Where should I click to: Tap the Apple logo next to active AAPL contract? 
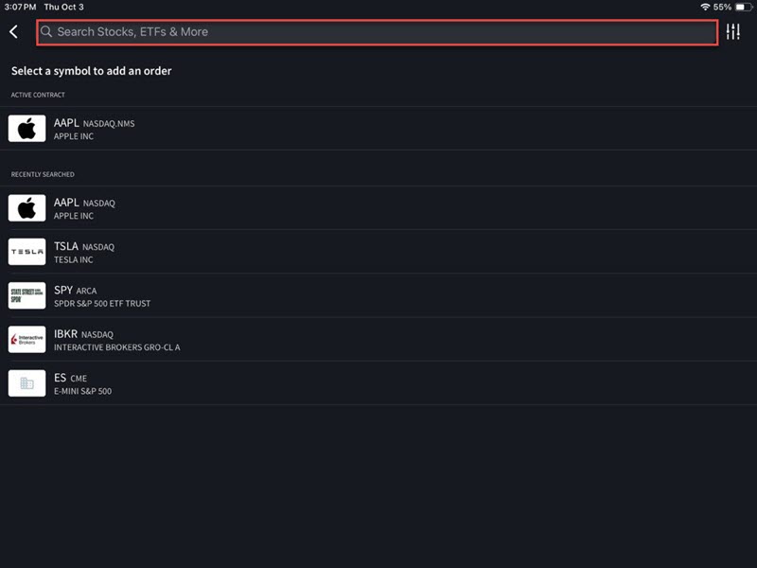[26, 127]
